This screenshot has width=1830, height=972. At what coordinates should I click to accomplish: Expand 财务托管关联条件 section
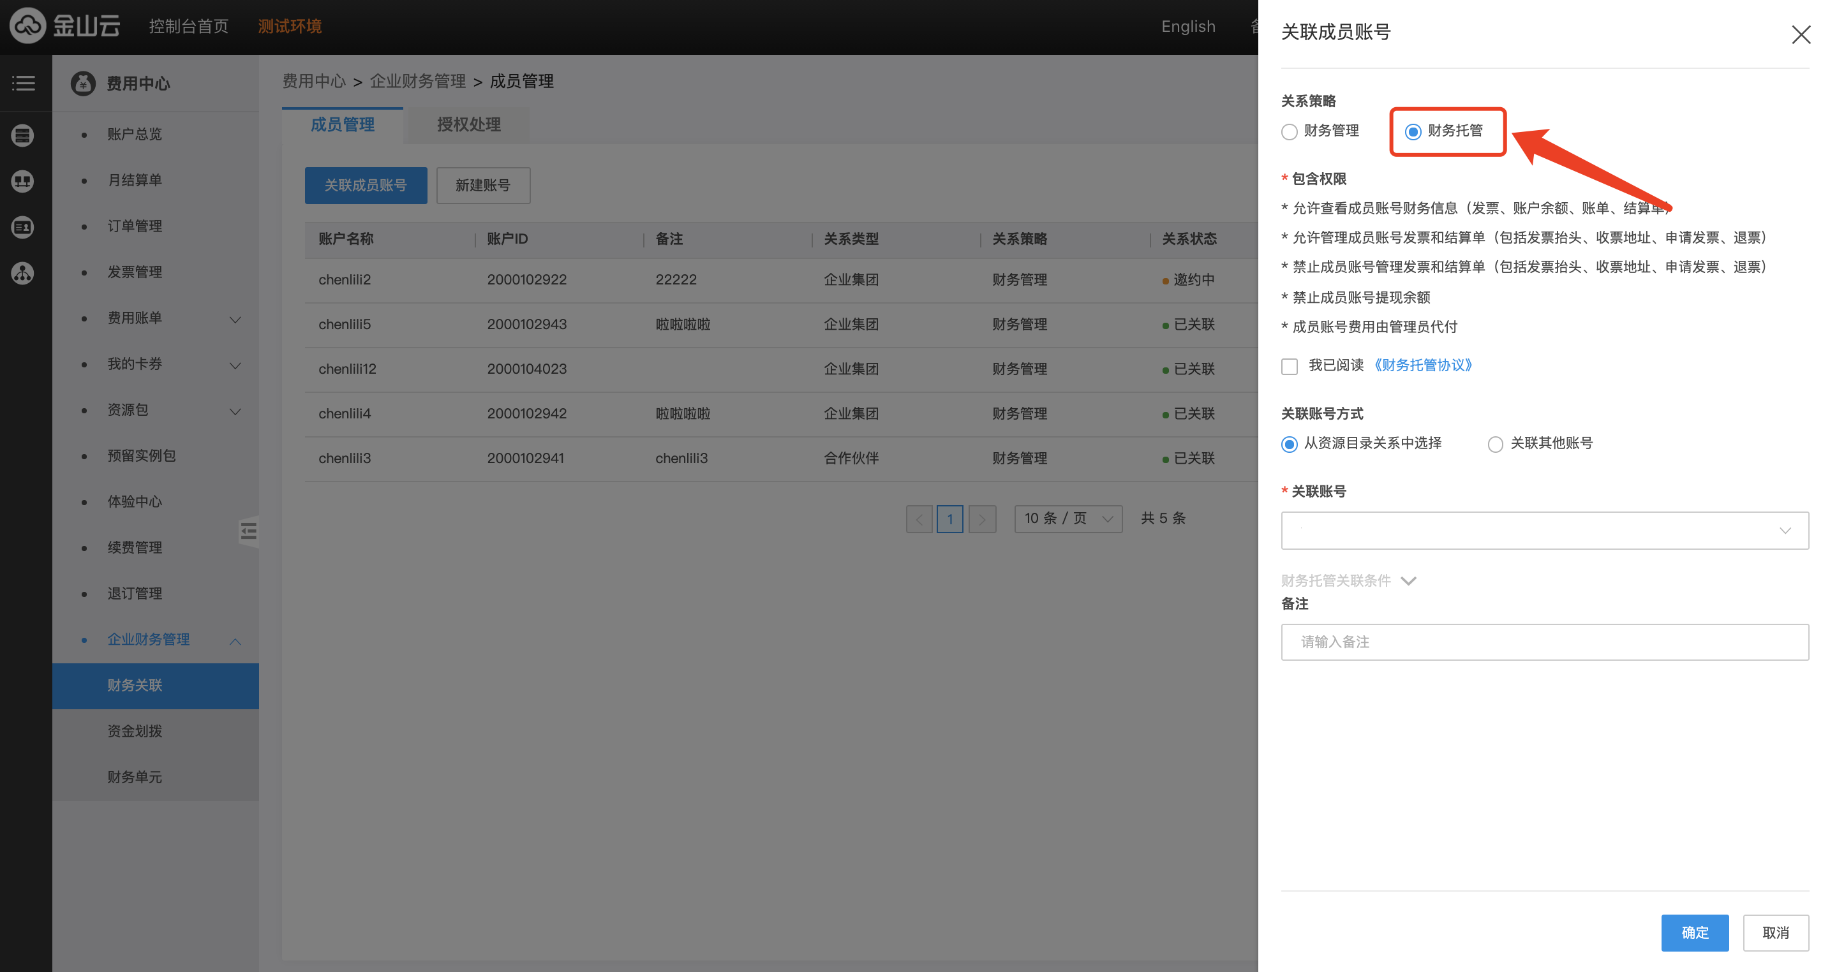point(1348,580)
